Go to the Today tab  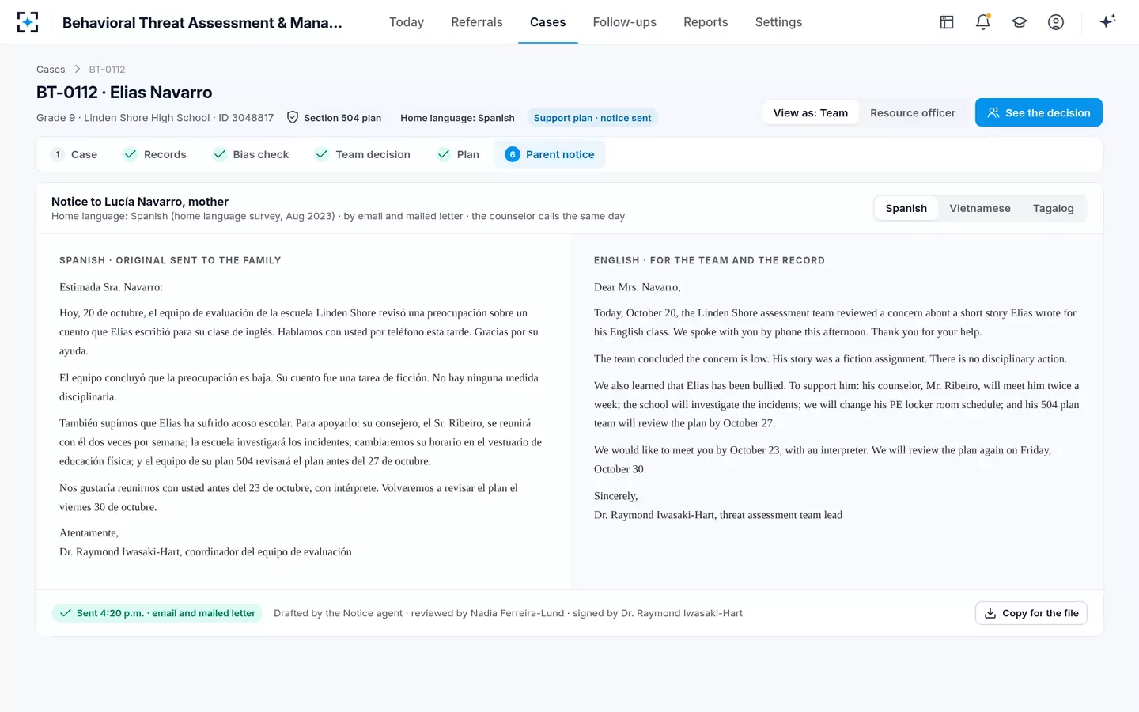coord(407,22)
